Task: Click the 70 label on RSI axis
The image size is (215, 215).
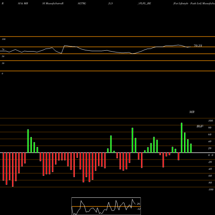Action: 3,49
